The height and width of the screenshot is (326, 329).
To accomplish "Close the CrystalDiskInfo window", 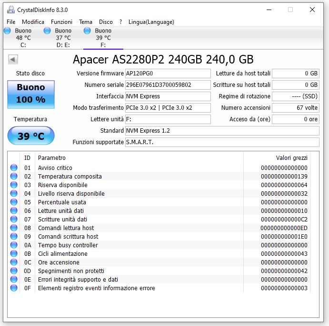I will [x=312, y=10].
